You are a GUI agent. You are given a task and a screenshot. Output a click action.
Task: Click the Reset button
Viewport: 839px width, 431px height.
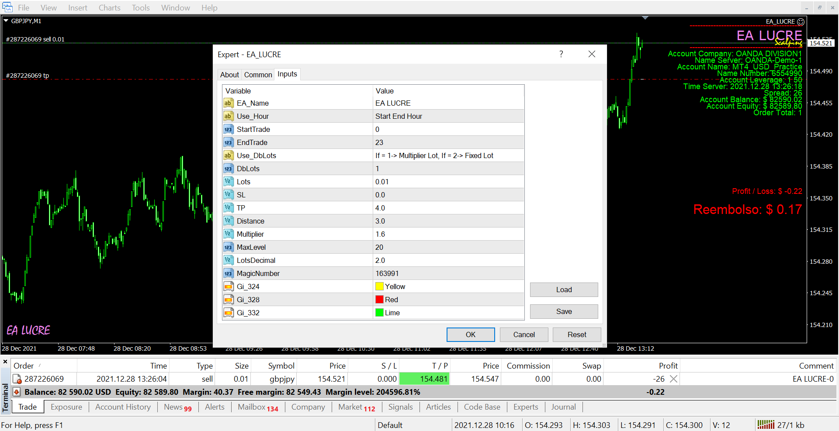(x=576, y=334)
